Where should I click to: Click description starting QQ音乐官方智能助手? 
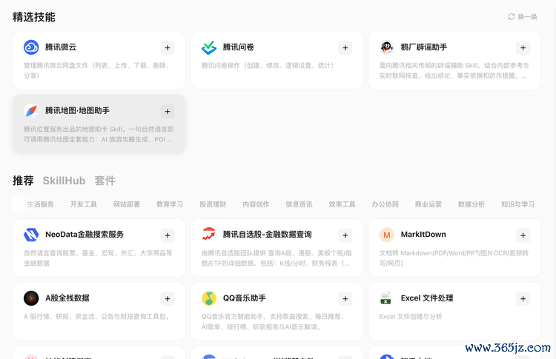[274, 321]
